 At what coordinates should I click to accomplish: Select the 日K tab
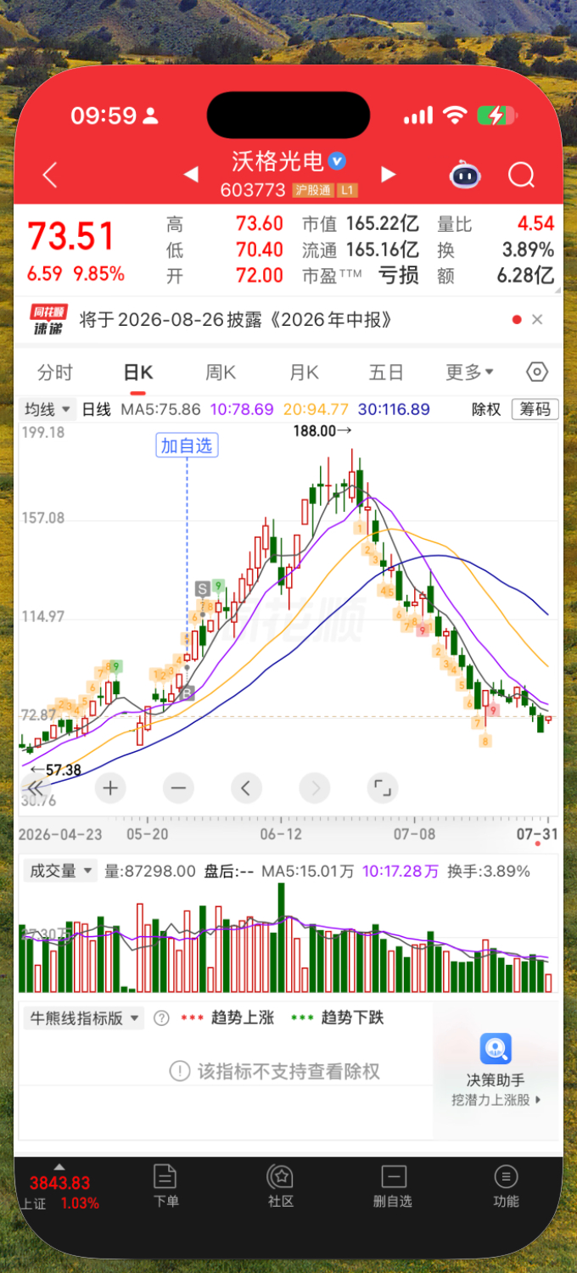pos(137,372)
